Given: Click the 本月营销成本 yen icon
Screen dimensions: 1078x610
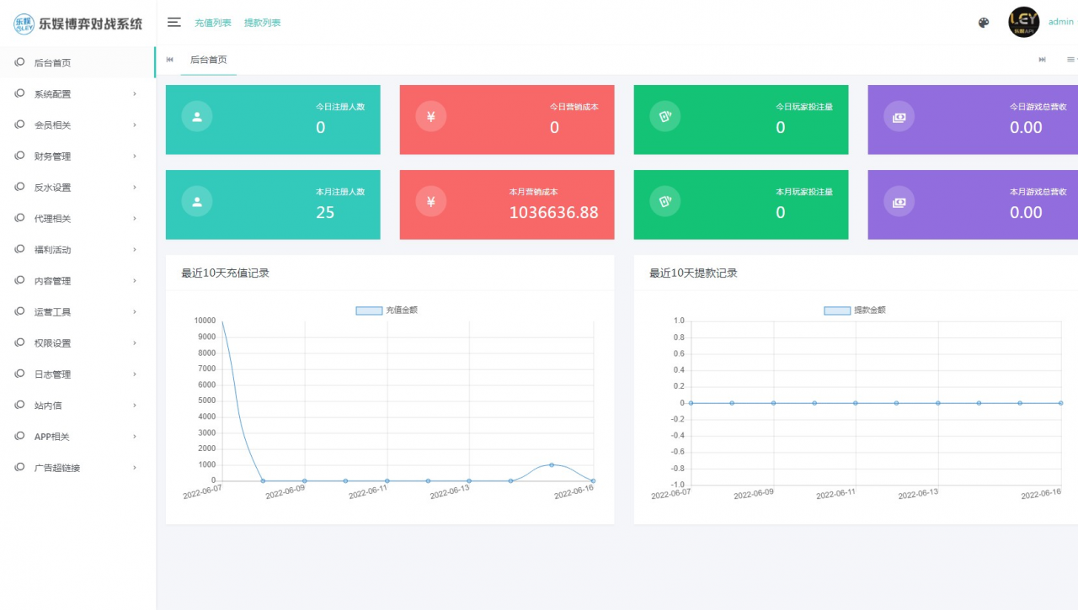Looking at the screenshot, I should click(431, 202).
